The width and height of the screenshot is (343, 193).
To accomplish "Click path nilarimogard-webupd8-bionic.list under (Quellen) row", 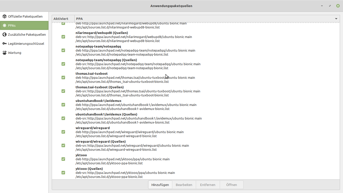I will (118, 41).
